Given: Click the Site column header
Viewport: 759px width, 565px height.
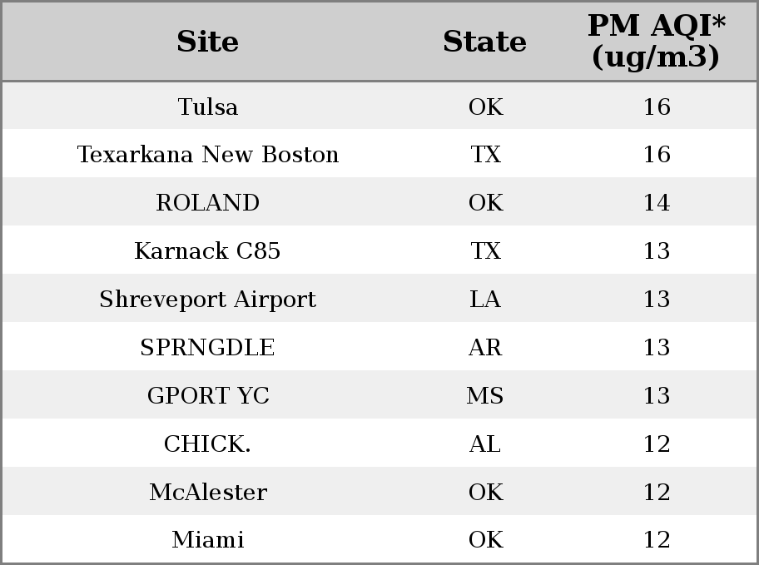Looking at the screenshot, I should click(208, 42).
